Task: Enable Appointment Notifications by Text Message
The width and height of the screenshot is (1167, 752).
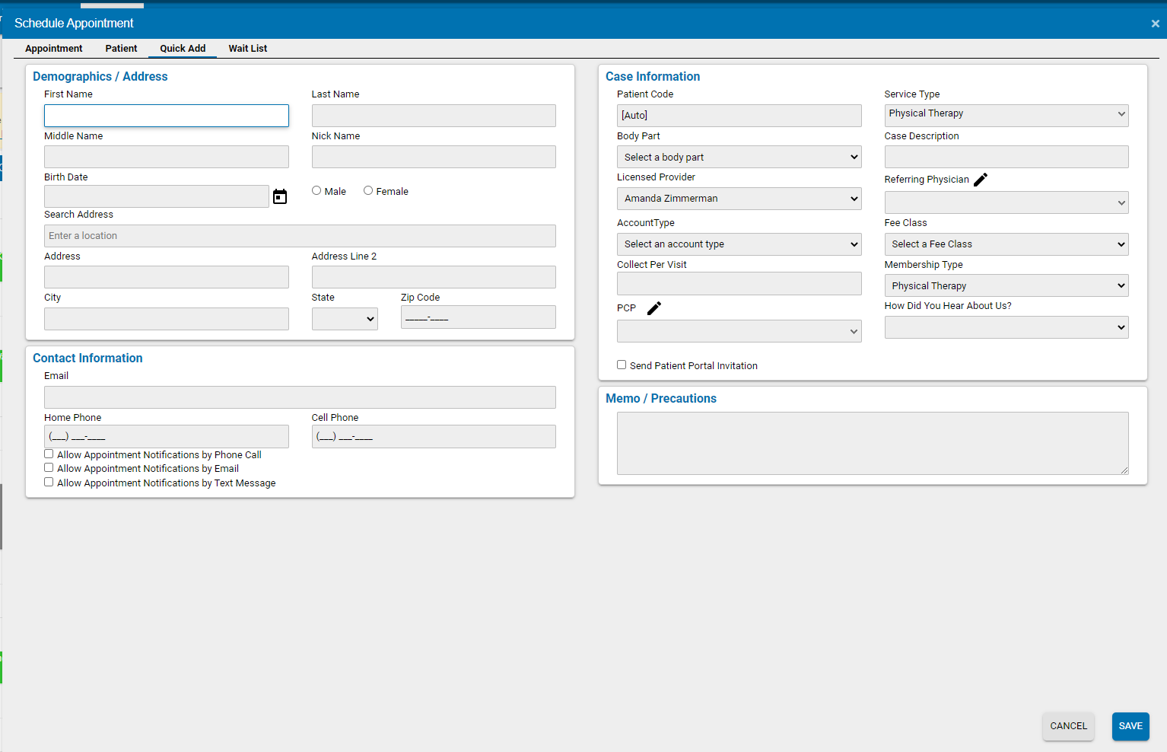Action: 49,482
